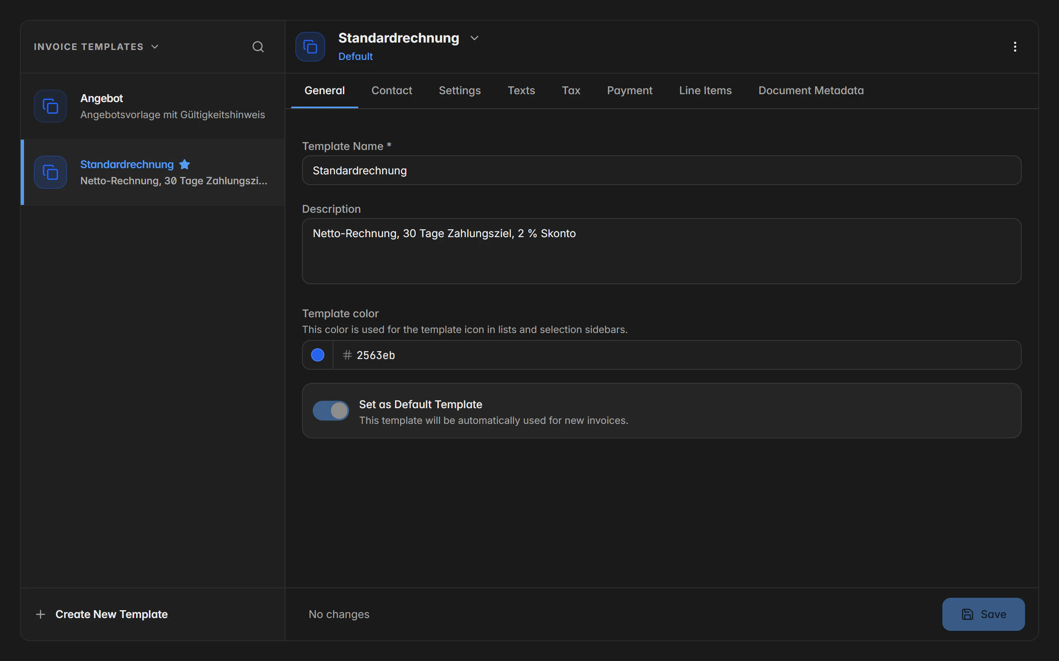Screen dimensions: 1059x661
Task: Click the Description text area
Action: (661, 251)
